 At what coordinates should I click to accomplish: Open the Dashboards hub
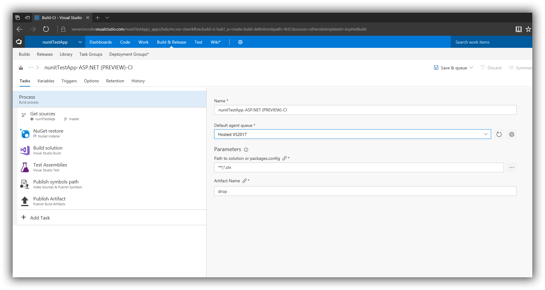(101, 42)
